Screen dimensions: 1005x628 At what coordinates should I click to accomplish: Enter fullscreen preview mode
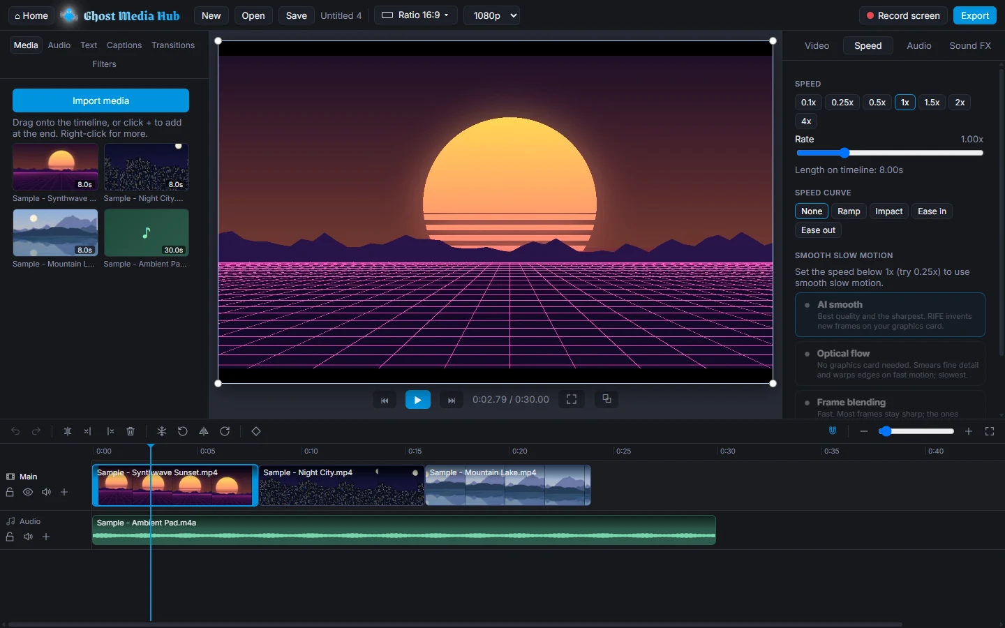tap(572, 399)
